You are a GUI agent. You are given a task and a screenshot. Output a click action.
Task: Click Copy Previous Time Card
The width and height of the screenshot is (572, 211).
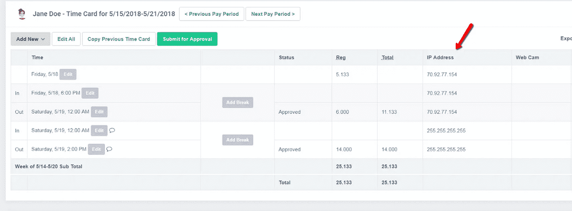119,39
